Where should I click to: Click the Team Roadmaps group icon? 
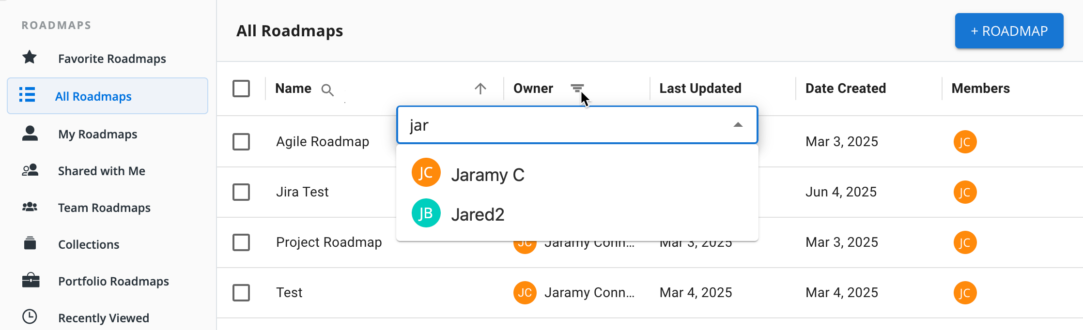click(x=30, y=207)
